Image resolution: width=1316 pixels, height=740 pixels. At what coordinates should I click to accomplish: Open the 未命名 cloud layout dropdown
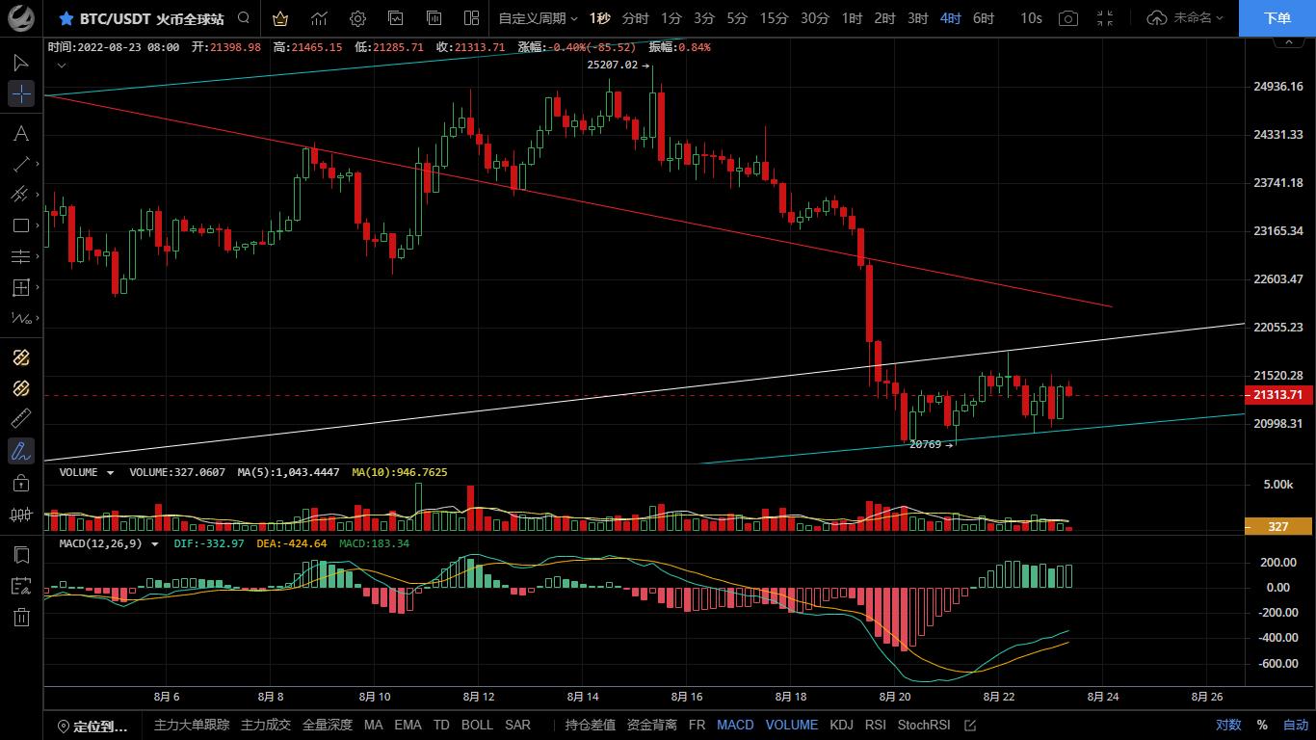tap(1185, 18)
